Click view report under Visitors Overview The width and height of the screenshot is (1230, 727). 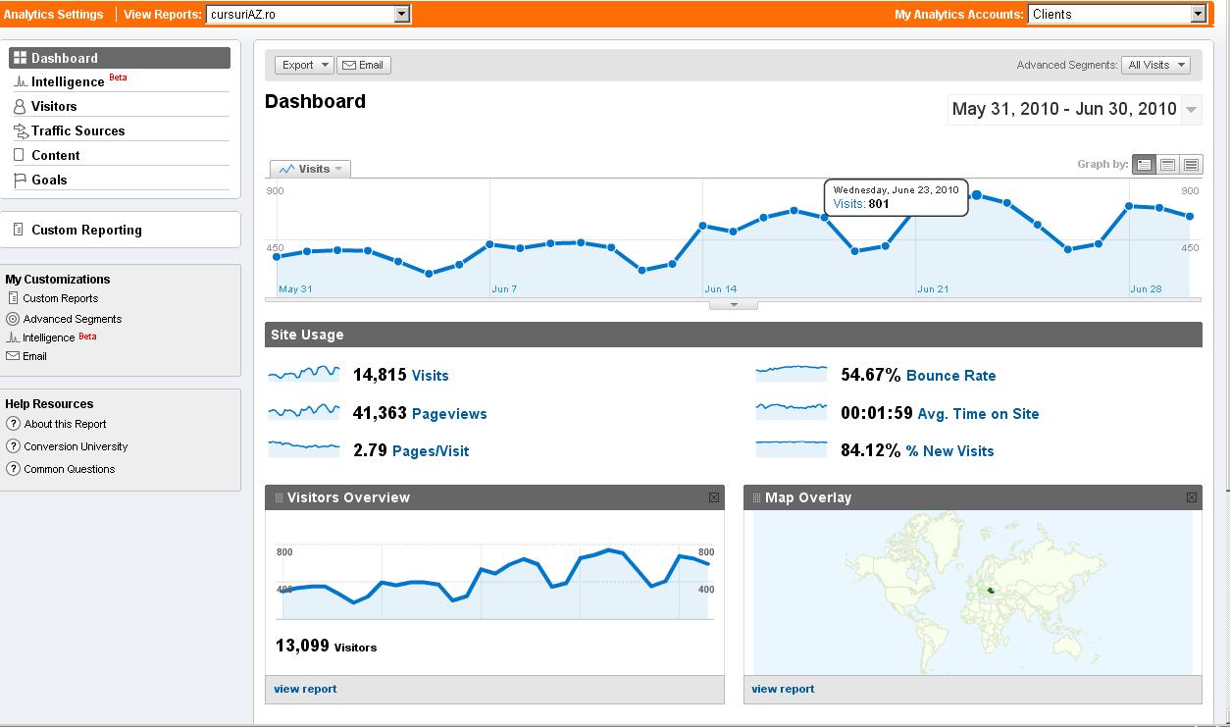[305, 689]
